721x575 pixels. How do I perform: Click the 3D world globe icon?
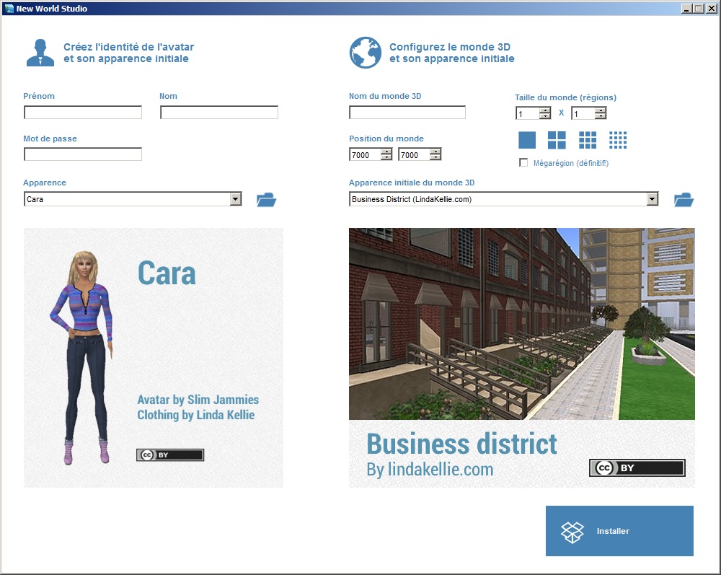point(365,53)
